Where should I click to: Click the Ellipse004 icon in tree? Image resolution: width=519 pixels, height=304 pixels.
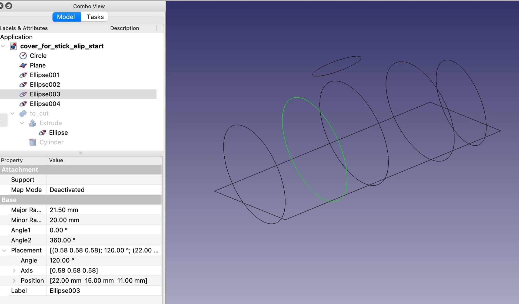pos(23,104)
